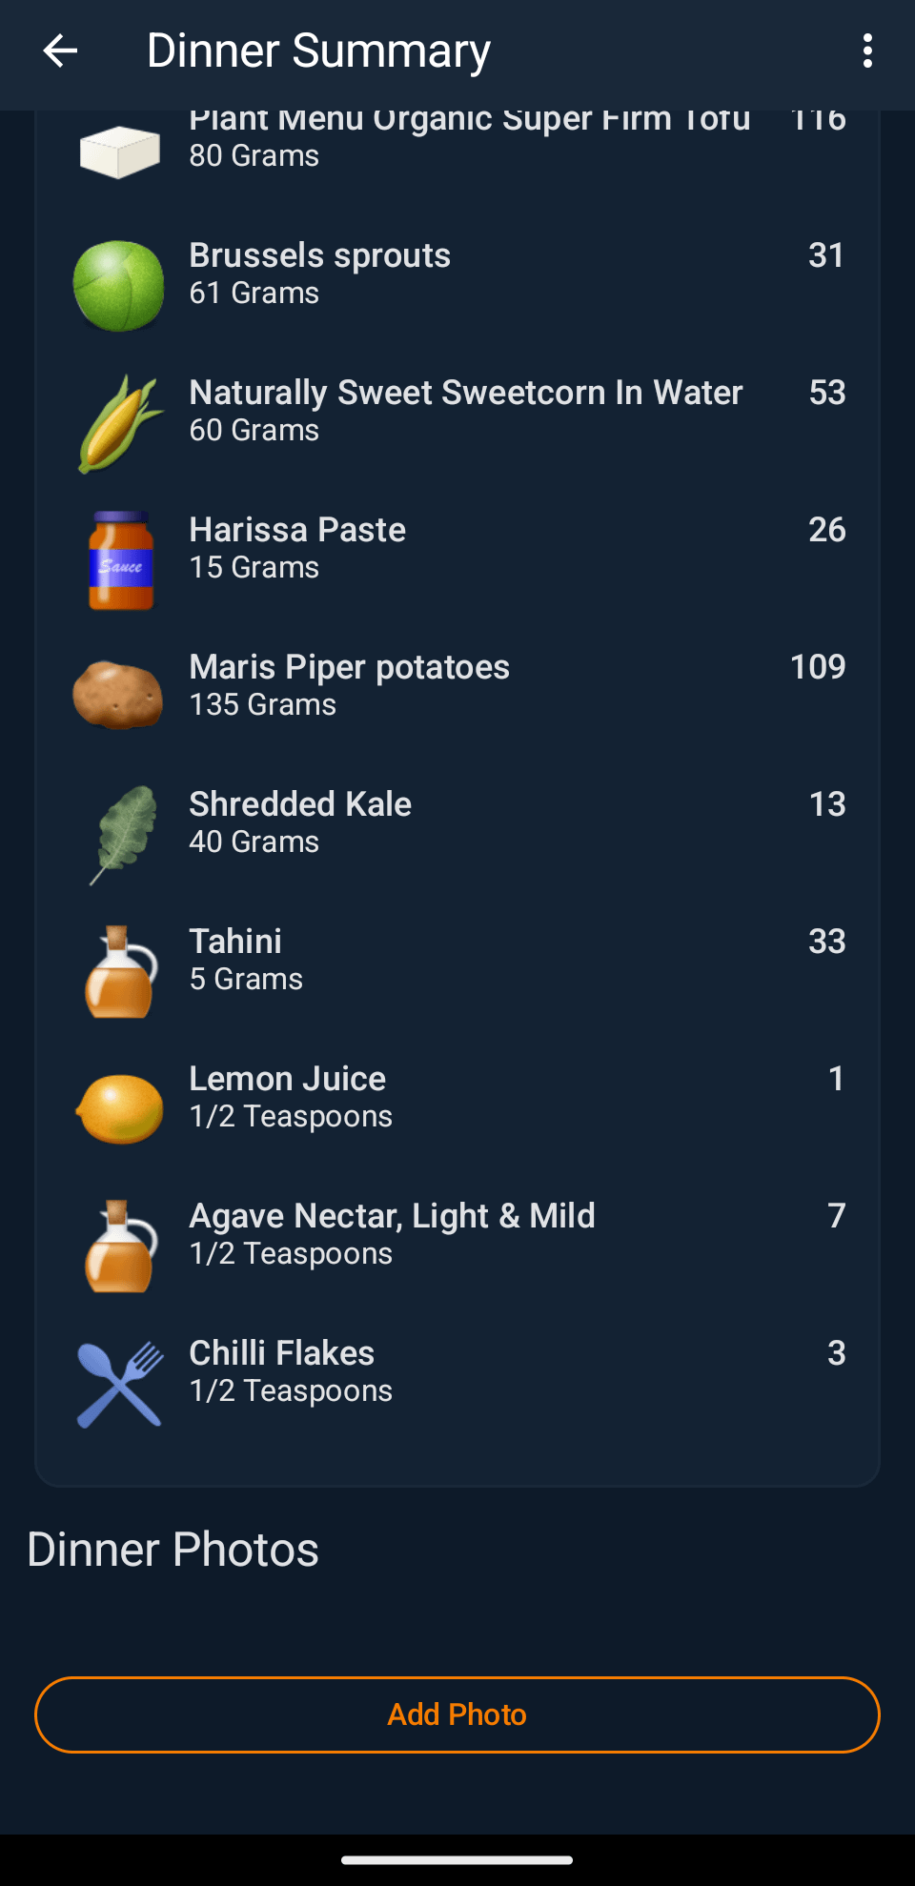Open the three-dot overflow menu
Image resolution: width=915 pixels, height=1886 pixels.
tap(866, 51)
